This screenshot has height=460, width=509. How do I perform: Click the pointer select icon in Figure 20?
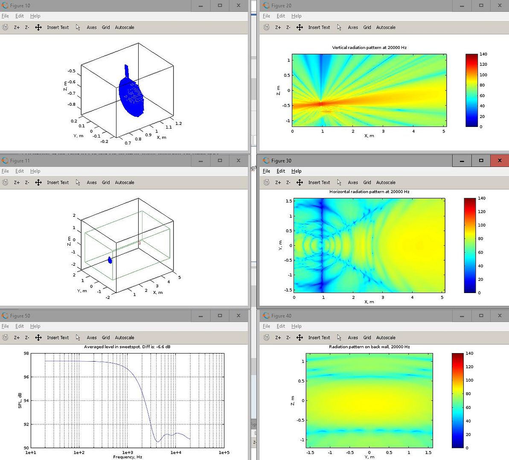(x=339, y=27)
